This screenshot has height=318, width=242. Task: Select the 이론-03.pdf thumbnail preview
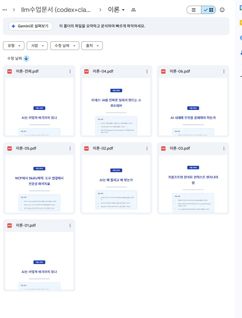(193, 184)
